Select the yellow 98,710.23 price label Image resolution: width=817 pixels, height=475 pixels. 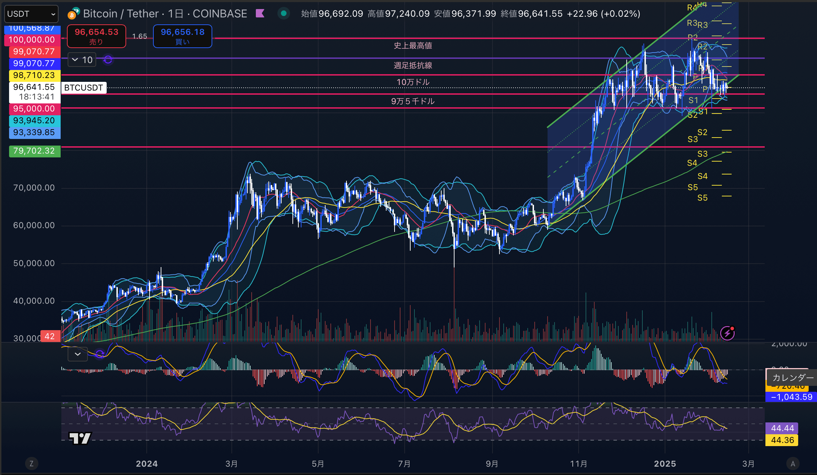(x=34, y=75)
